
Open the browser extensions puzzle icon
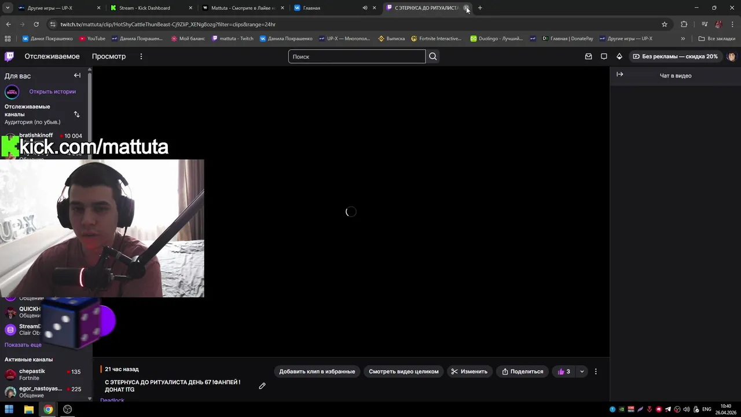684,24
